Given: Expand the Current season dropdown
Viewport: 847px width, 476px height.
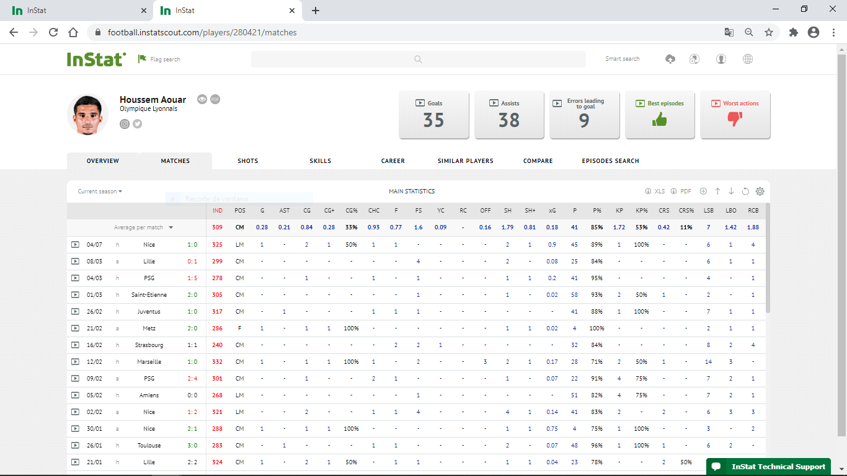Looking at the screenshot, I should tap(100, 192).
